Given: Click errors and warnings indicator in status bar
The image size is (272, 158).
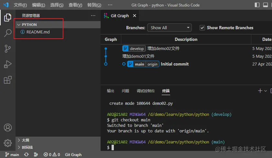Looking at the screenshot, I should point(52,154).
